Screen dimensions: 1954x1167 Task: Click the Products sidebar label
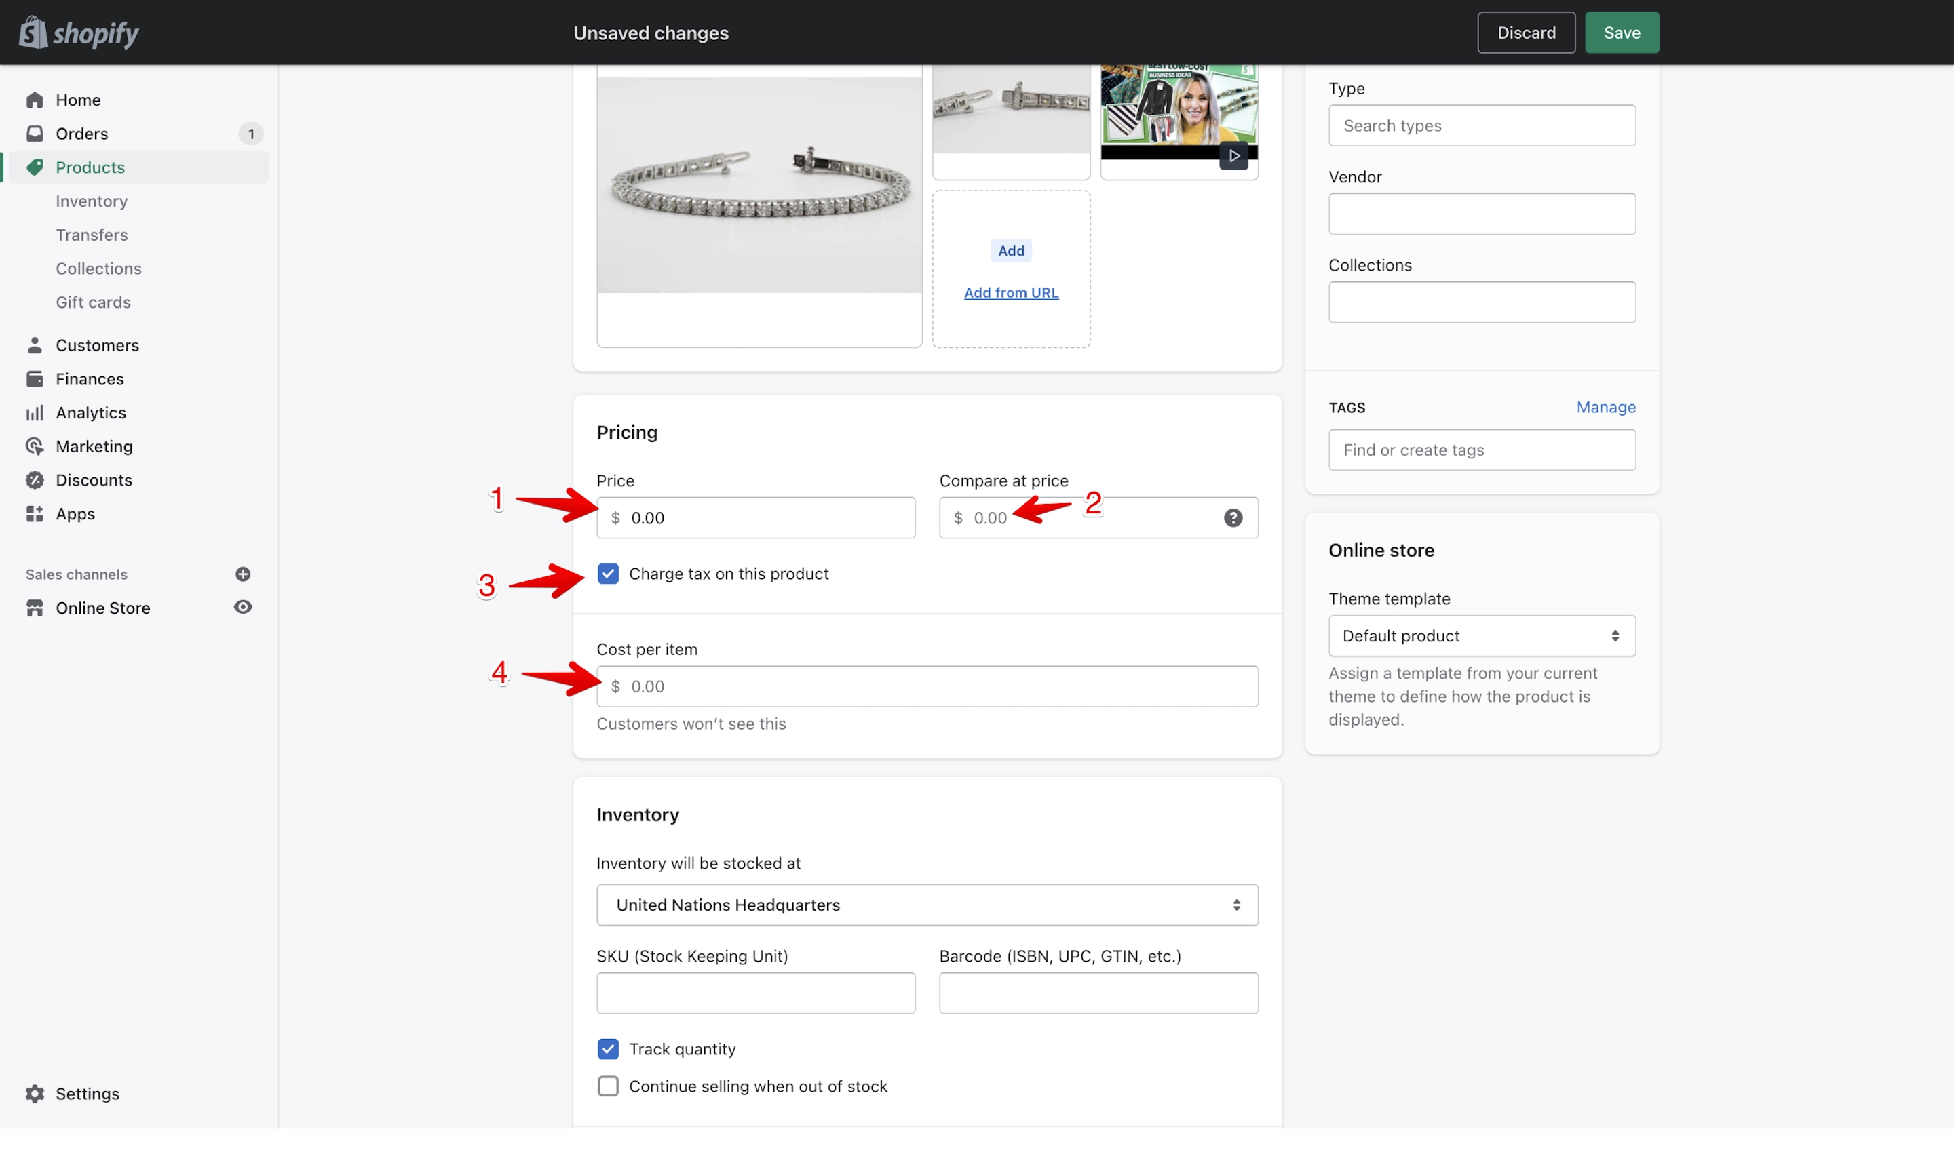[x=90, y=167]
